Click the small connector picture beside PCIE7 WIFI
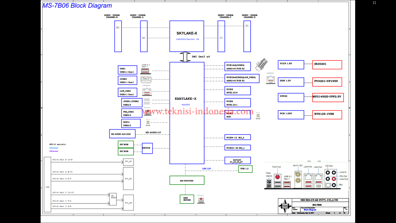 (257, 116)
